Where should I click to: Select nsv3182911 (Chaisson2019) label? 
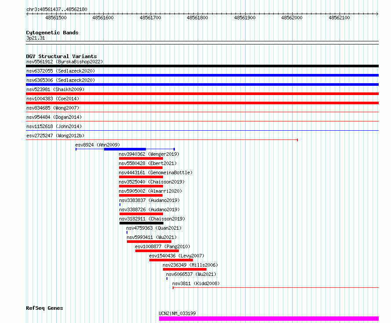point(152,219)
